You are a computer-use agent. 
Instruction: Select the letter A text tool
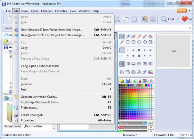tap(139, 72)
